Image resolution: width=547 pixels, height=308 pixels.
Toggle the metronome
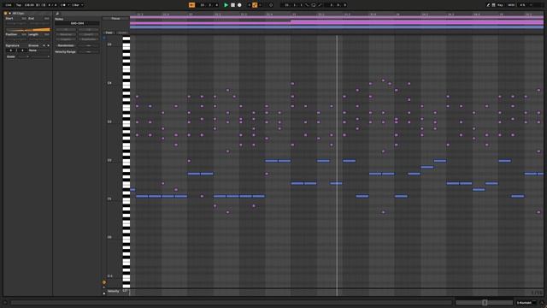(63, 5)
